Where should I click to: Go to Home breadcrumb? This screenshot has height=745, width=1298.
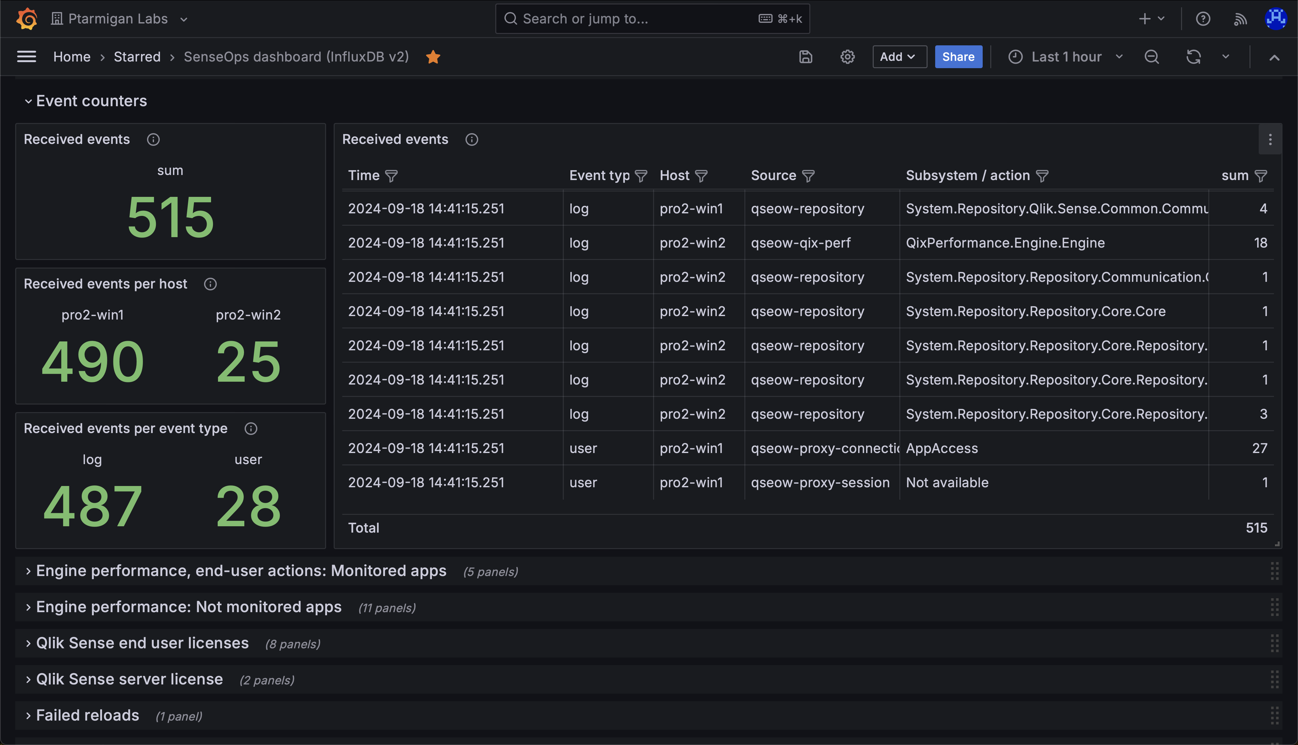tap(72, 56)
